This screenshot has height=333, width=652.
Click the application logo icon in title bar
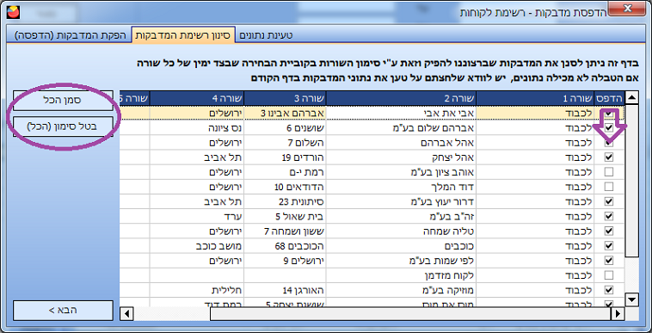pos(13,12)
